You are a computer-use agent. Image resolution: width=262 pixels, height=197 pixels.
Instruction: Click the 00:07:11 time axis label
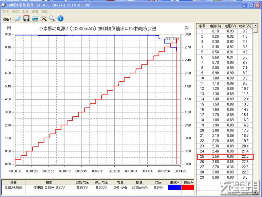[98, 171]
